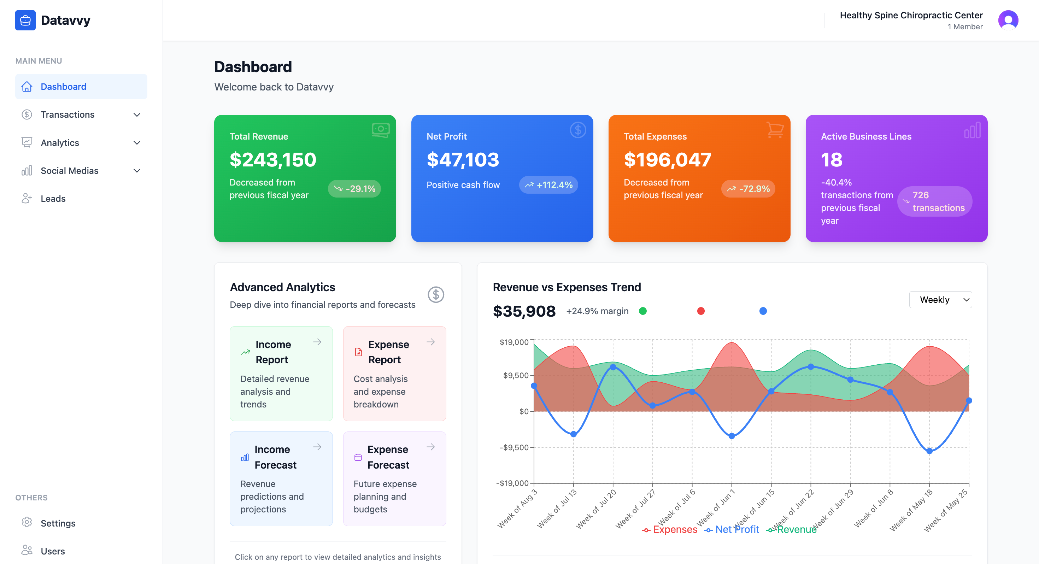
Task: Click the Leads person icon
Action: (x=27, y=198)
